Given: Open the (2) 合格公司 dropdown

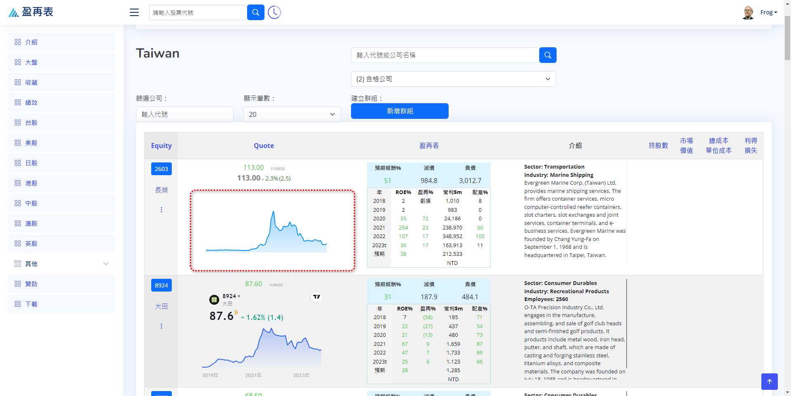Looking at the screenshot, I should click(454, 79).
